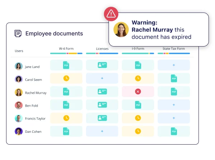Click the State Tax Form status progress bar

tap(174, 53)
